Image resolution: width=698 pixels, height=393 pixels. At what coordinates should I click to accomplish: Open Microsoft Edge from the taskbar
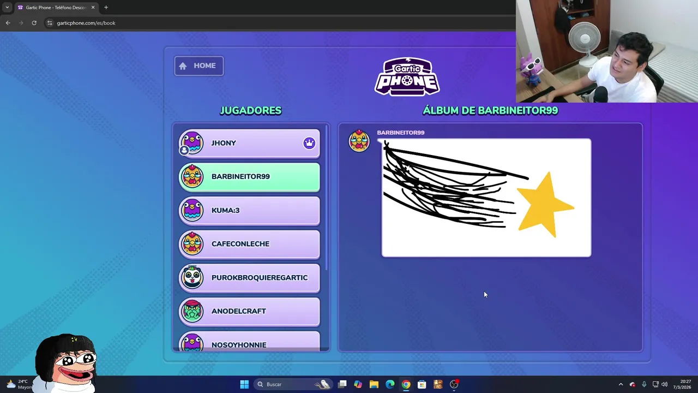pyautogui.click(x=390, y=384)
